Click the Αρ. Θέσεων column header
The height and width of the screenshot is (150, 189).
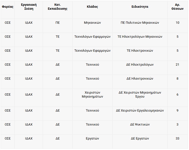[x=177, y=7]
